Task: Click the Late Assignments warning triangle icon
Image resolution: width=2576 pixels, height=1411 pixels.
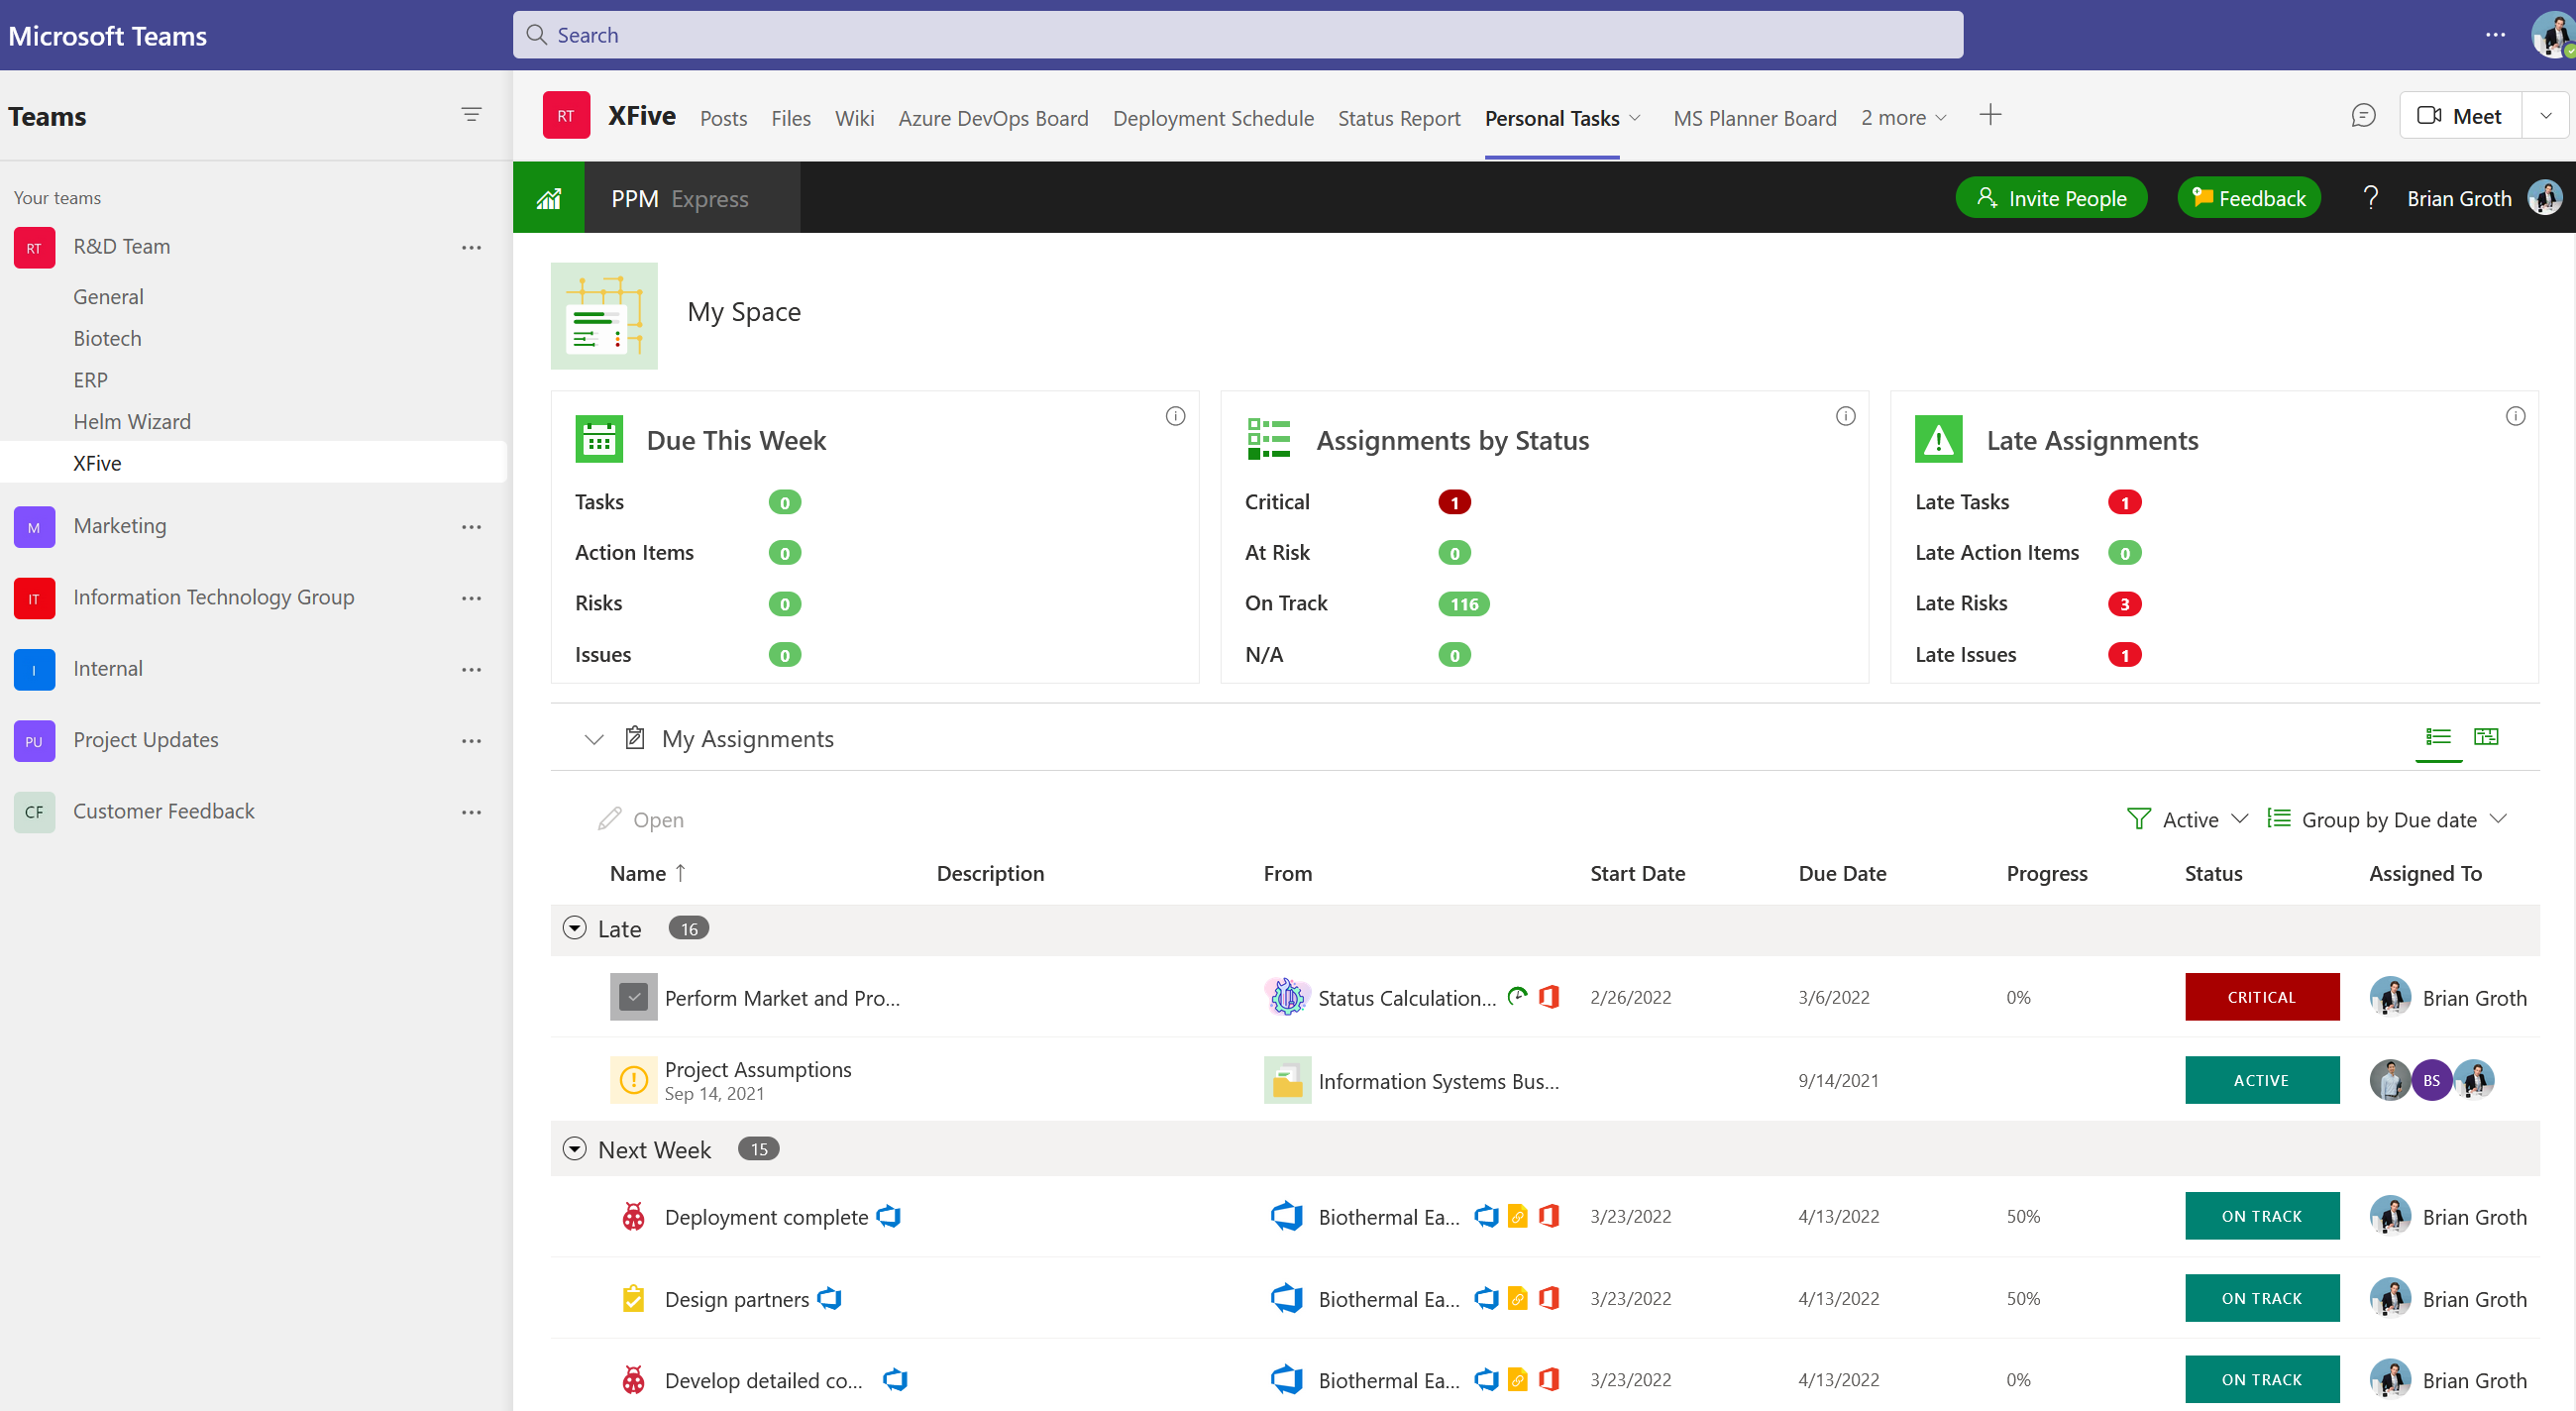Action: click(1938, 439)
